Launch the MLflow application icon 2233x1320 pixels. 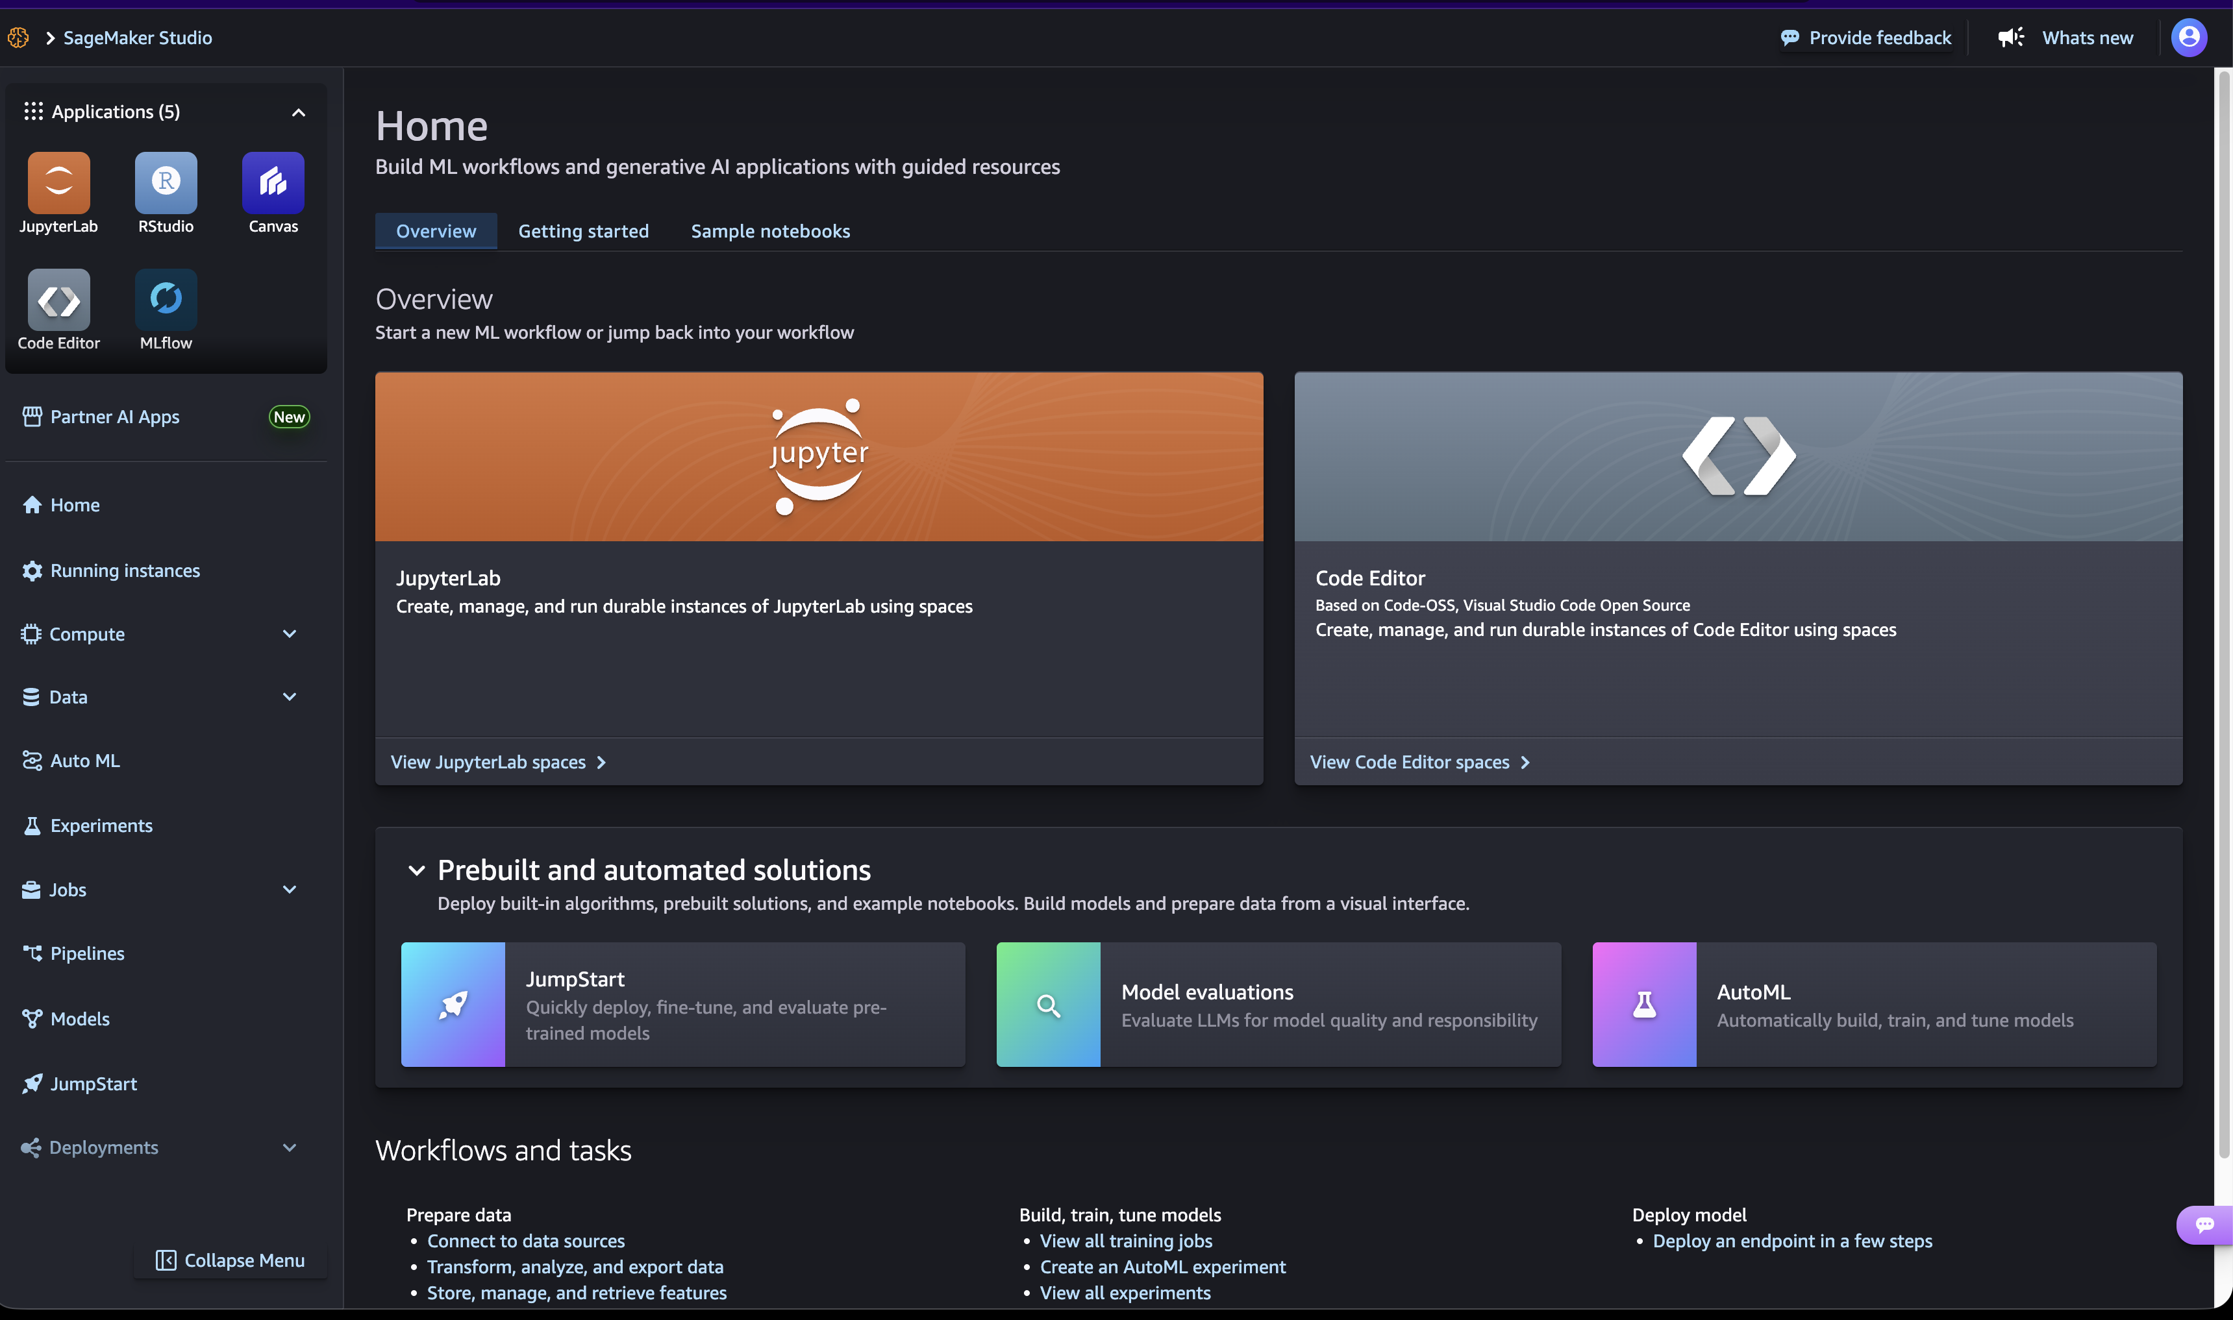pyautogui.click(x=166, y=300)
